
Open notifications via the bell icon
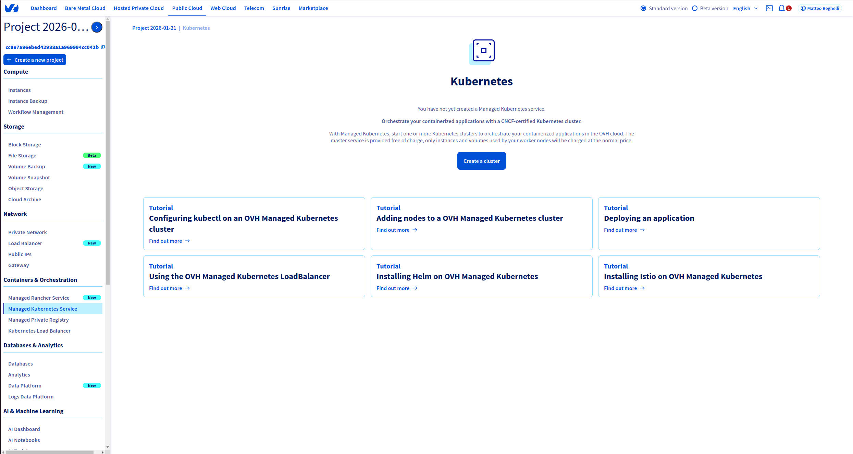coord(782,8)
